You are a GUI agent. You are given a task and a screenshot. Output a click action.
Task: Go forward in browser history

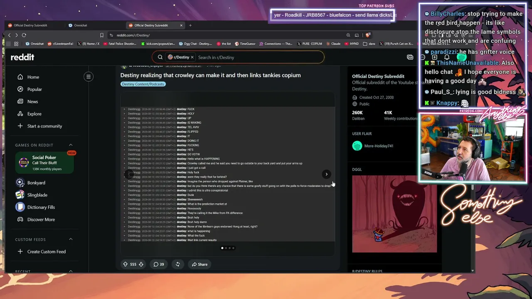pyautogui.click(x=16, y=35)
